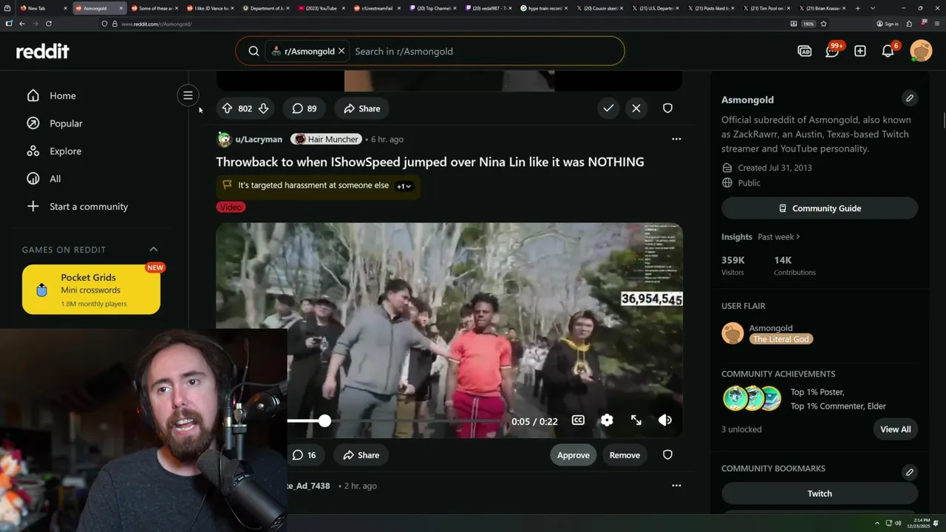Open the 16 comments button

(304, 455)
